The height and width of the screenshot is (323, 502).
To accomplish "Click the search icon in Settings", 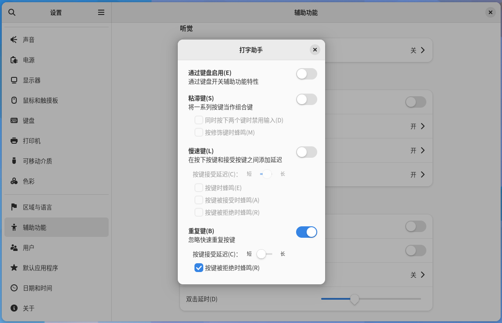I will point(11,12).
